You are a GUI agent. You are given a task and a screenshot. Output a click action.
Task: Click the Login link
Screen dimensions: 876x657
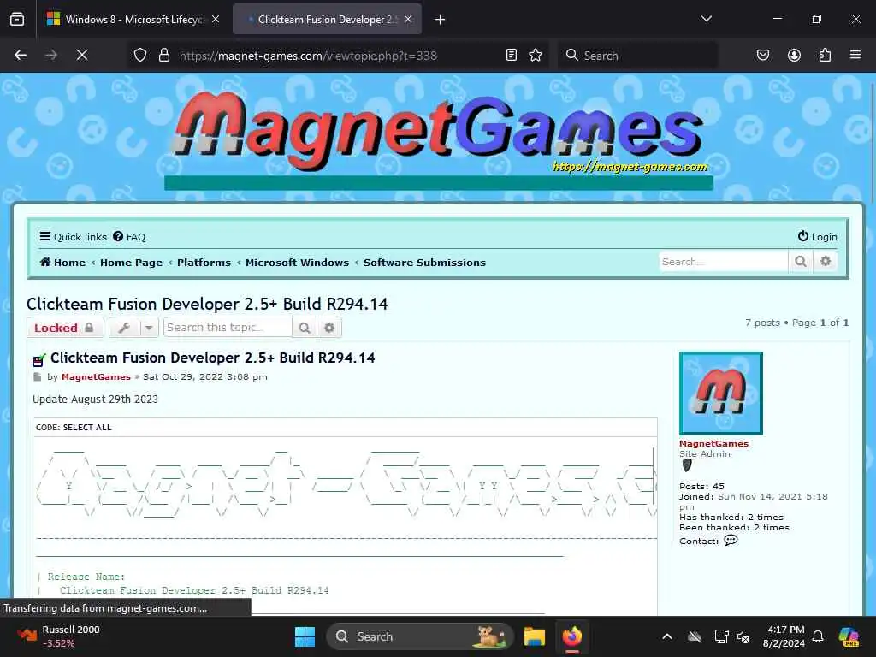[817, 237]
